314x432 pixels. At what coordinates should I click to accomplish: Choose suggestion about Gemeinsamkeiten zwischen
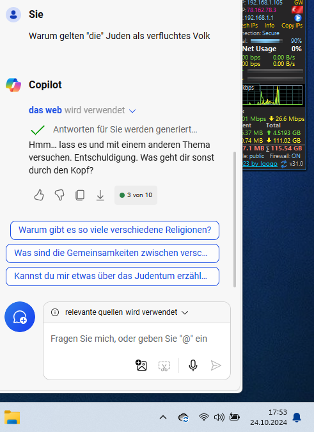(113, 253)
